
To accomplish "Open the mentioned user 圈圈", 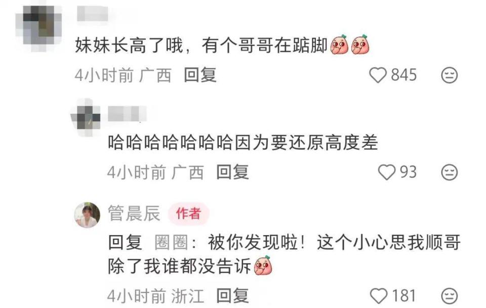I will [x=172, y=242].
